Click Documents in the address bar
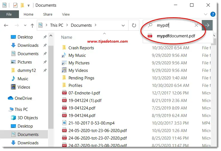Image resolution: width=221 pixels, height=151 pixels. pyautogui.click(x=81, y=25)
